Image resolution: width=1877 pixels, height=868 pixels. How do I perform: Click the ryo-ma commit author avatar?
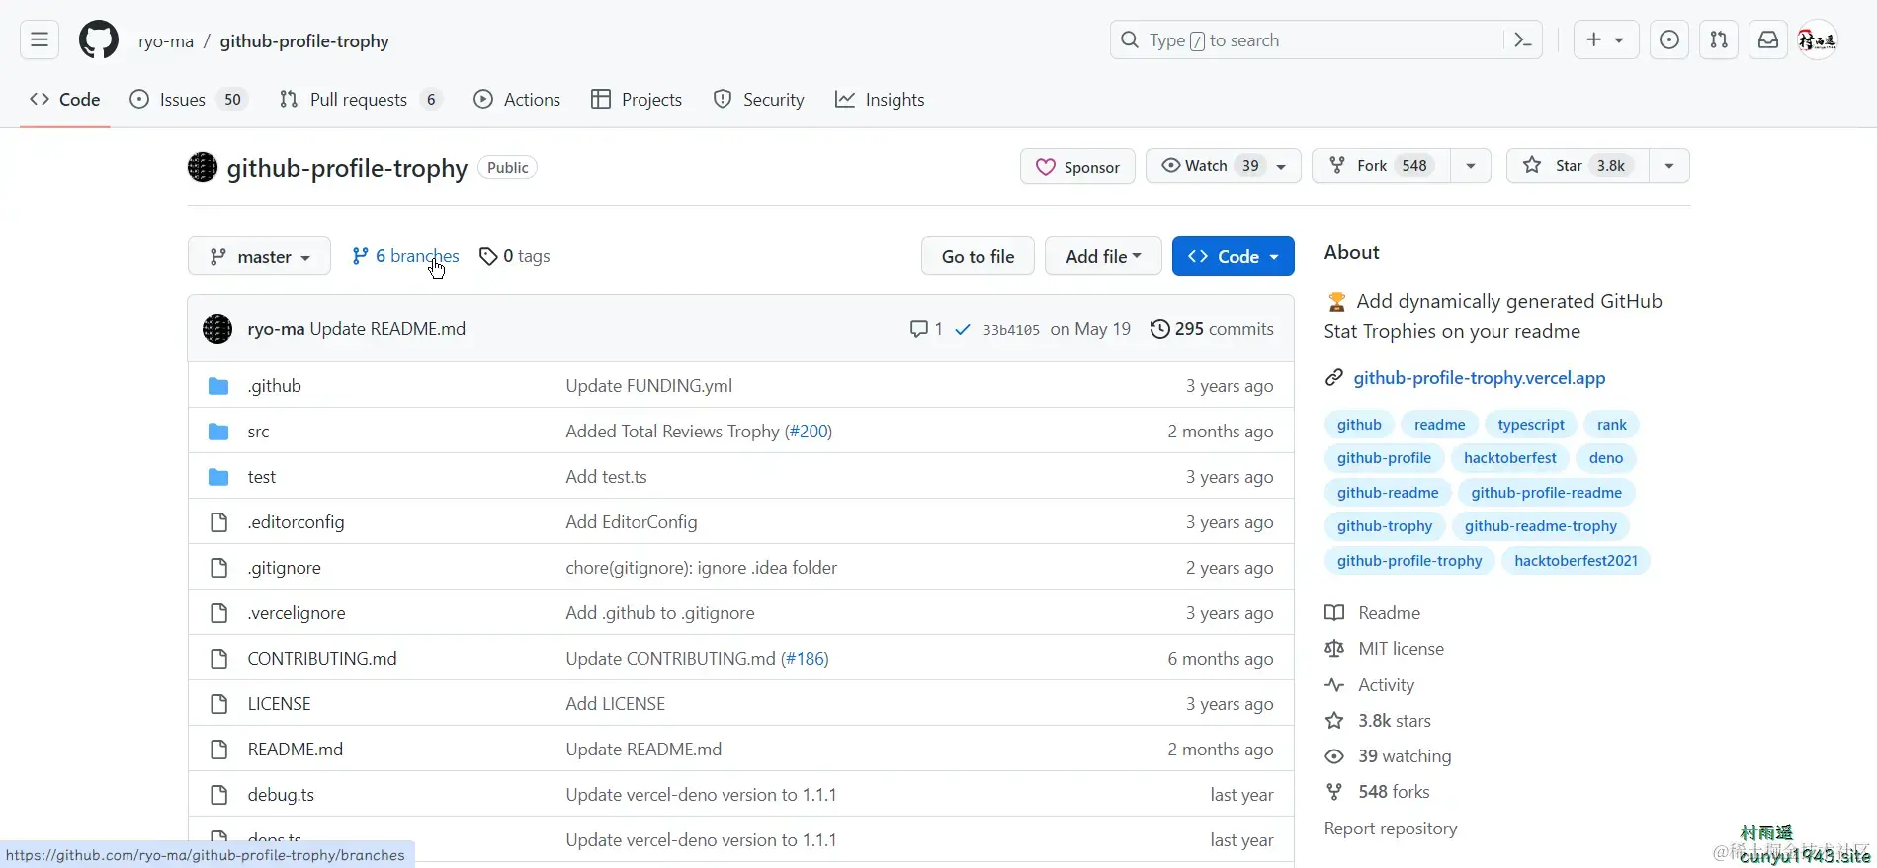coord(217,329)
